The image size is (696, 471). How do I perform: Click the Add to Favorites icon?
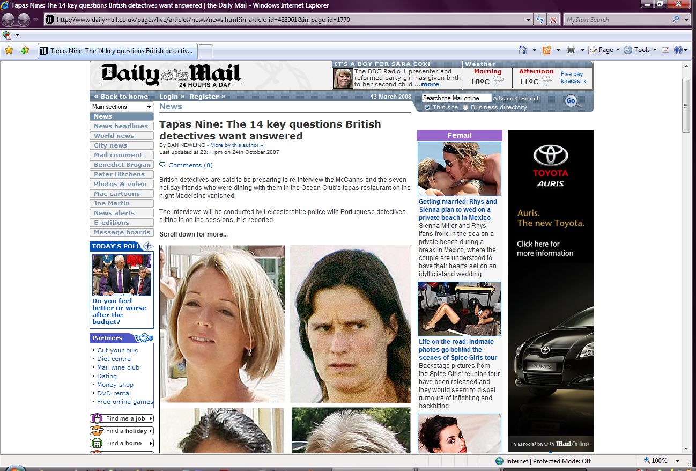click(x=25, y=50)
